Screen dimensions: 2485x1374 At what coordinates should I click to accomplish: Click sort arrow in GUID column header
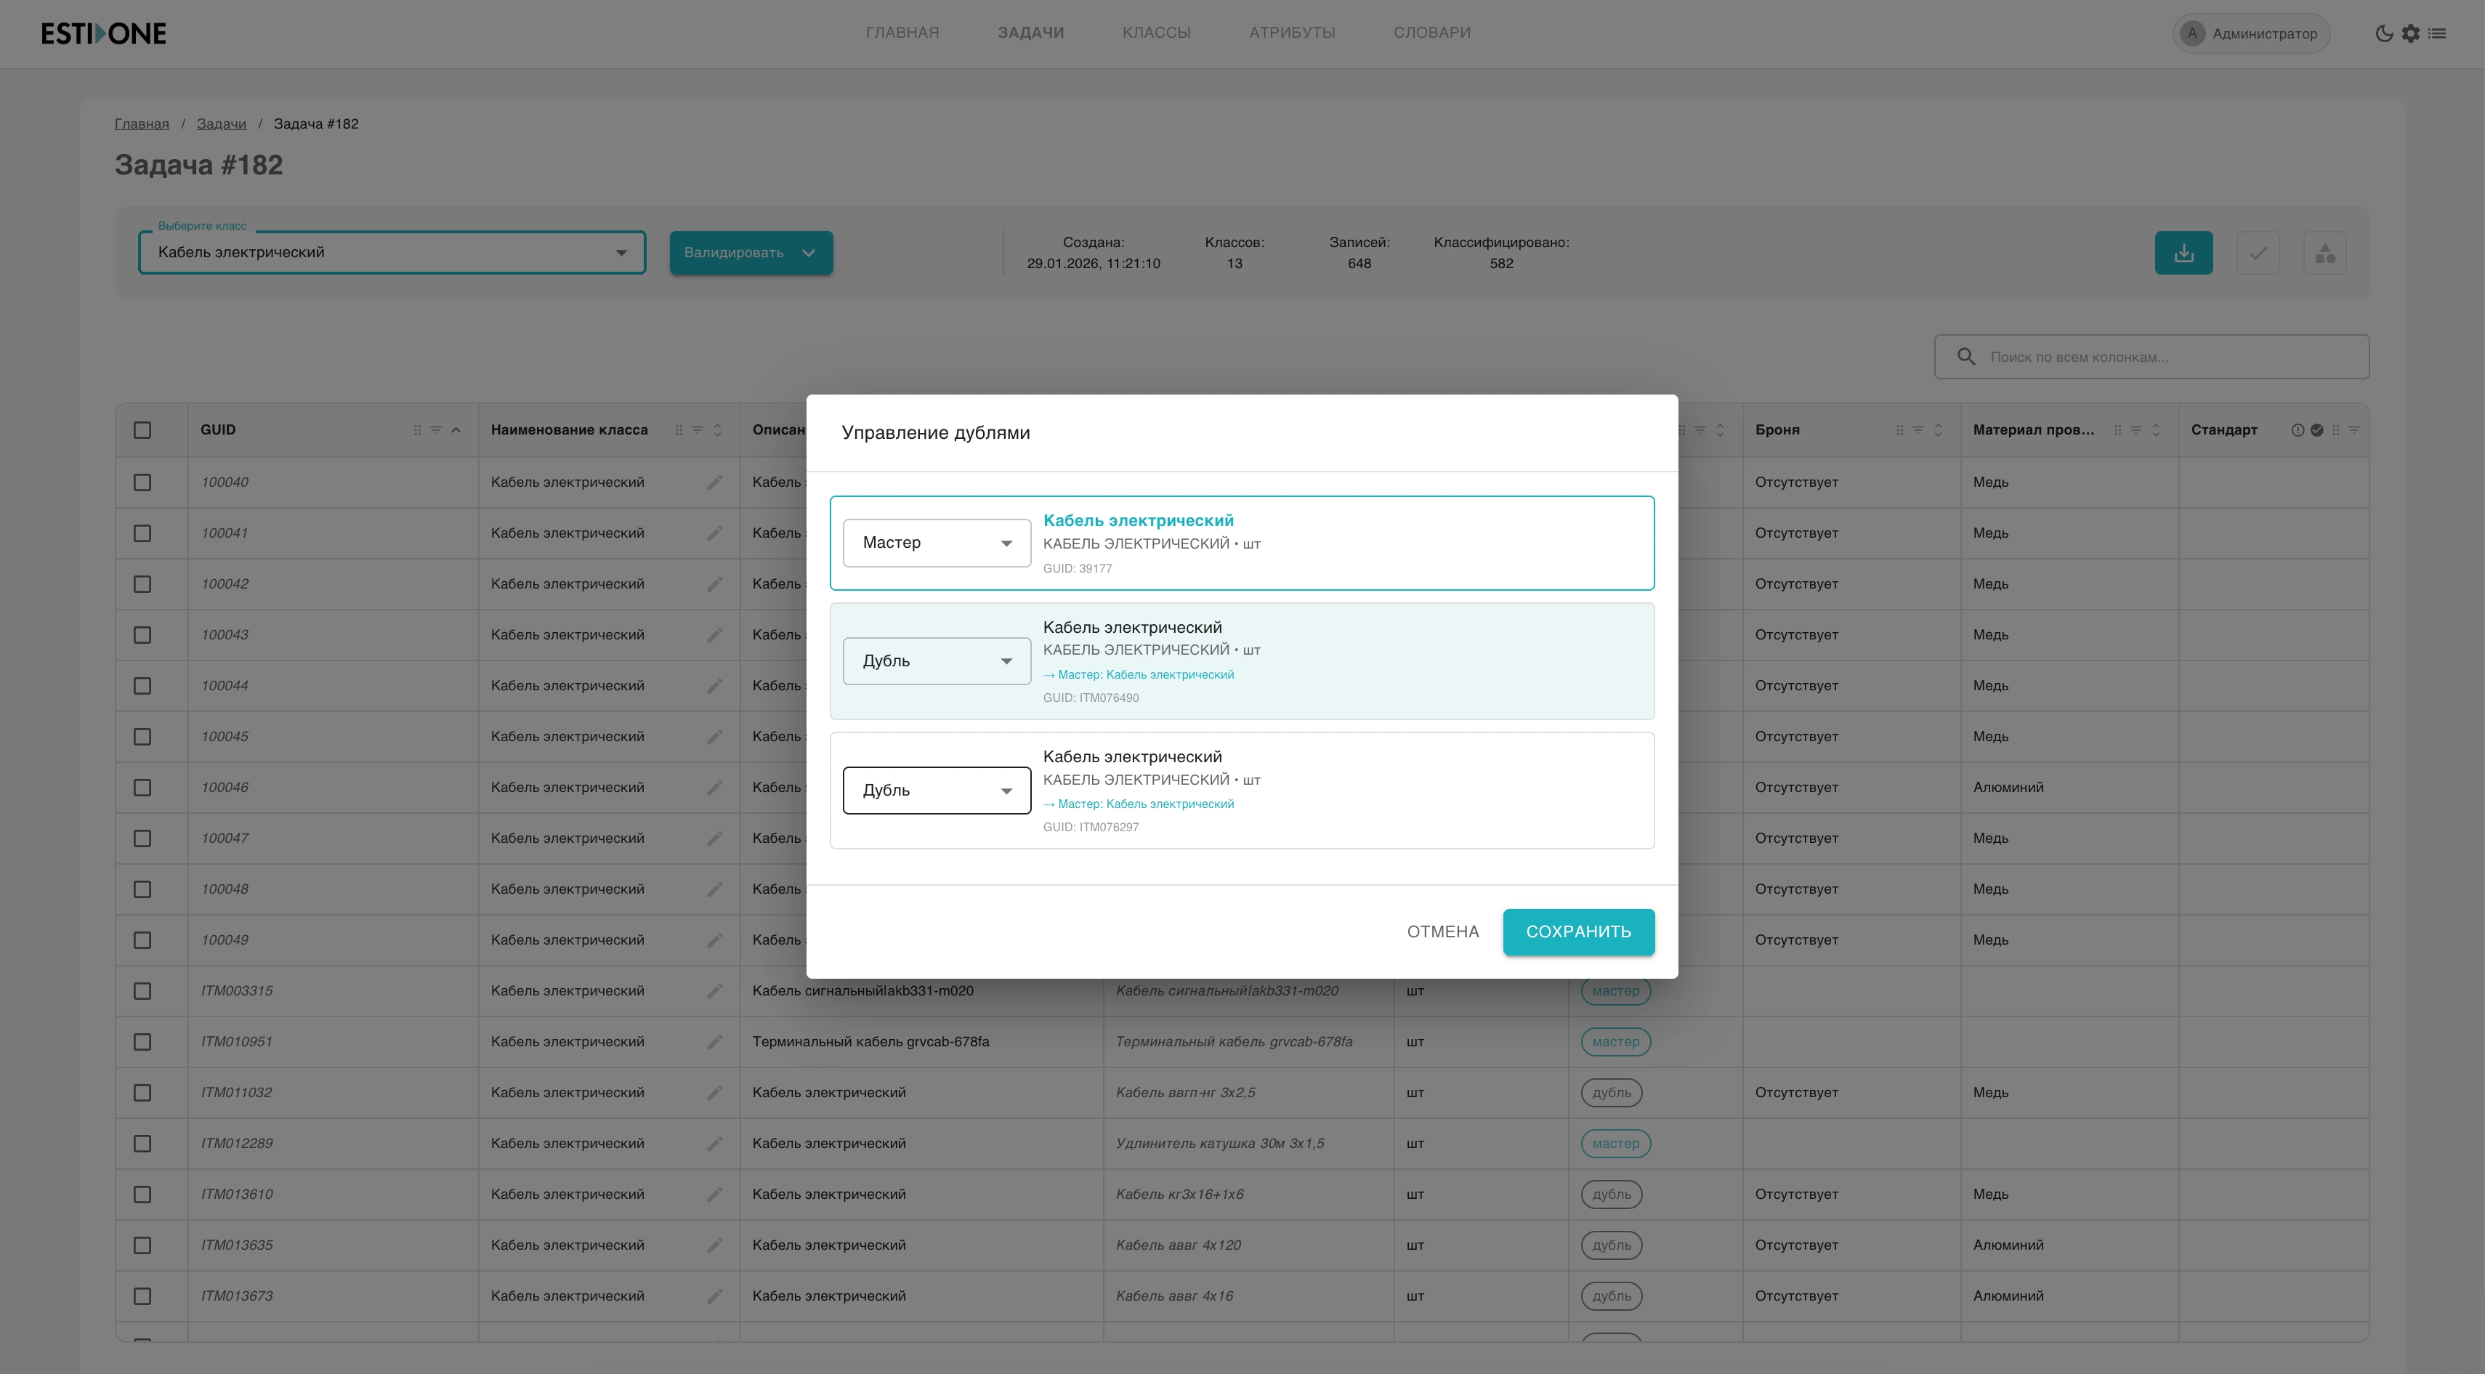456,430
